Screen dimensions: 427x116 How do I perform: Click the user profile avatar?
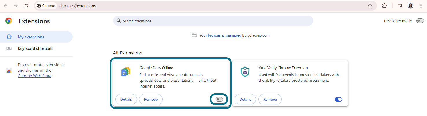[411, 6]
